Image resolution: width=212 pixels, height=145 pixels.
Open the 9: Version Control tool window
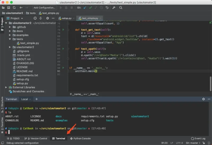click(36, 139)
